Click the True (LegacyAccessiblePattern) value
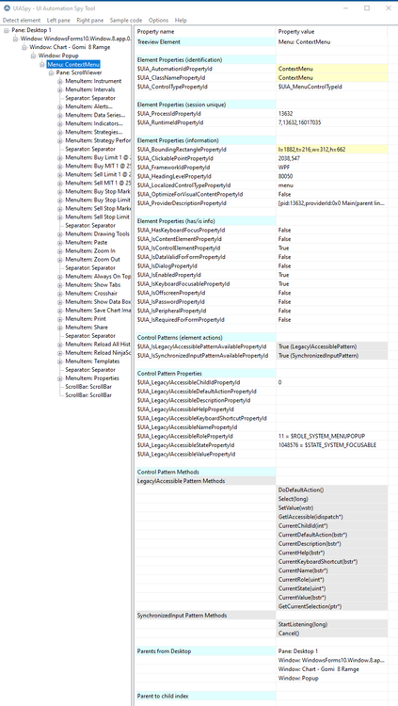The width and height of the screenshot is (398, 706). pyautogui.click(x=331, y=346)
